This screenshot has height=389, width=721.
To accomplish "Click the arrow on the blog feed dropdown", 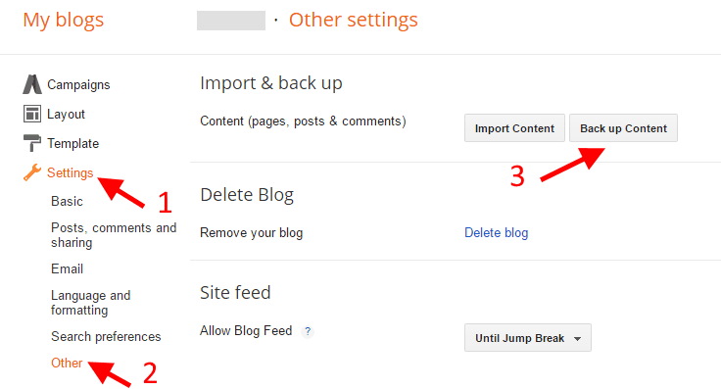I will (578, 339).
